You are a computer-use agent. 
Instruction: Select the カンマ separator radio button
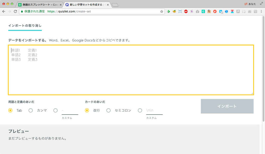pos(31,110)
